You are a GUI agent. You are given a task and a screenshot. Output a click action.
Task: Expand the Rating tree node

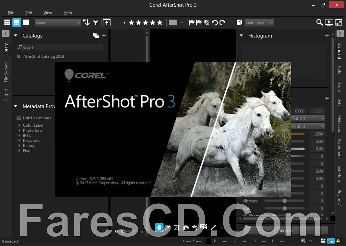click(x=19, y=145)
